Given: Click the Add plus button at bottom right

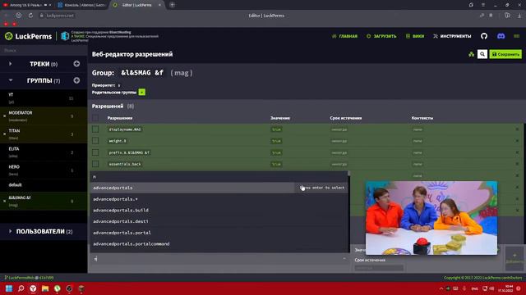Looking at the screenshot, I should pos(514,258).
